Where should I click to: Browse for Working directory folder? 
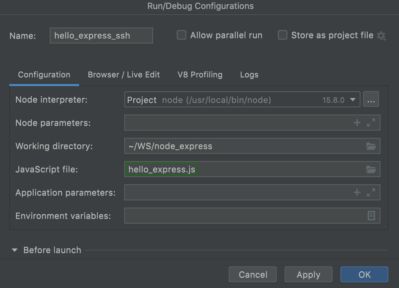371,146
